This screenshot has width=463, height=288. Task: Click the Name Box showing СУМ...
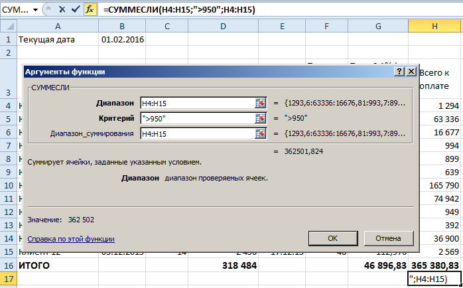tap(15, 10)
